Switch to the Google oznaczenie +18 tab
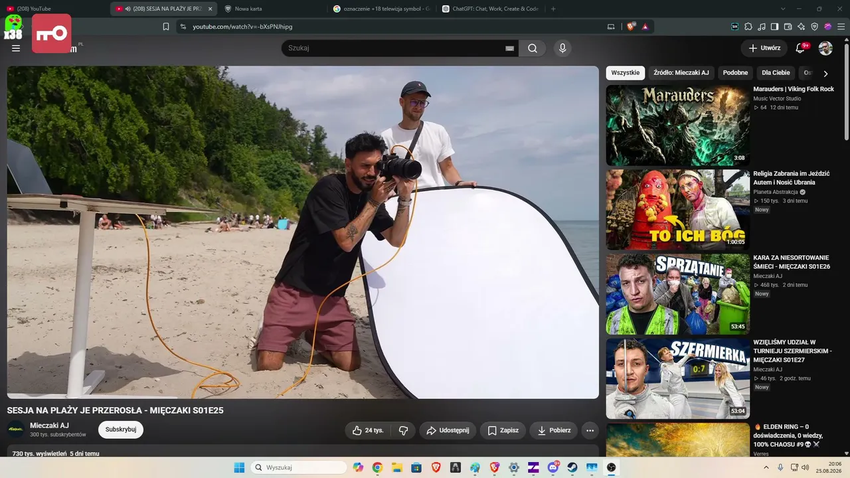Screen dimensions: 850x478 pyautogui.click(x=381, y=9)
